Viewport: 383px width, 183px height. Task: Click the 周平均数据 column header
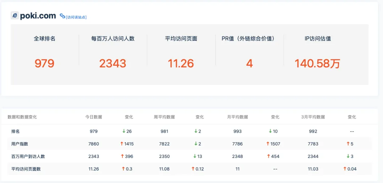[165, 117]
